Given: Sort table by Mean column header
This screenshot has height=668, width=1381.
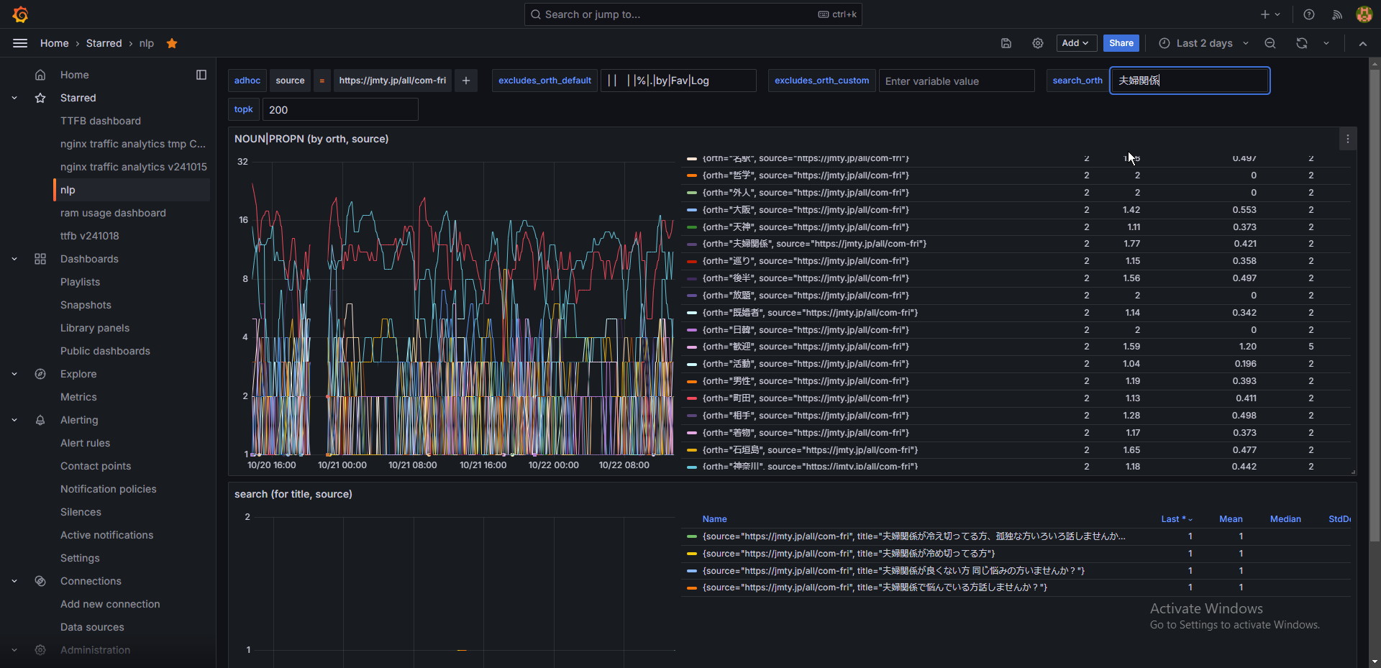Looking at the screenshot, I should pos(1231,519).
